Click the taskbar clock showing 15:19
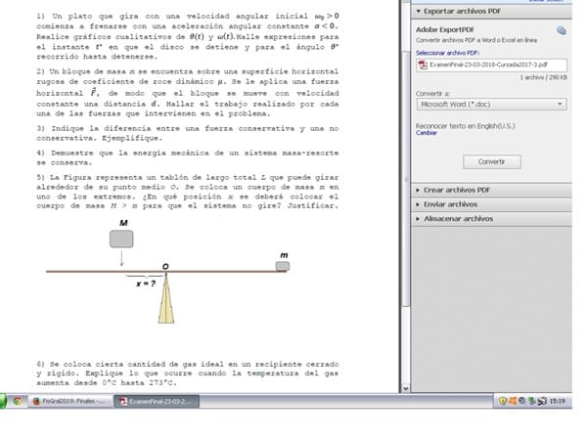 coord(557,401)
